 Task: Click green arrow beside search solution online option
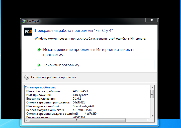tap(39, 50)
